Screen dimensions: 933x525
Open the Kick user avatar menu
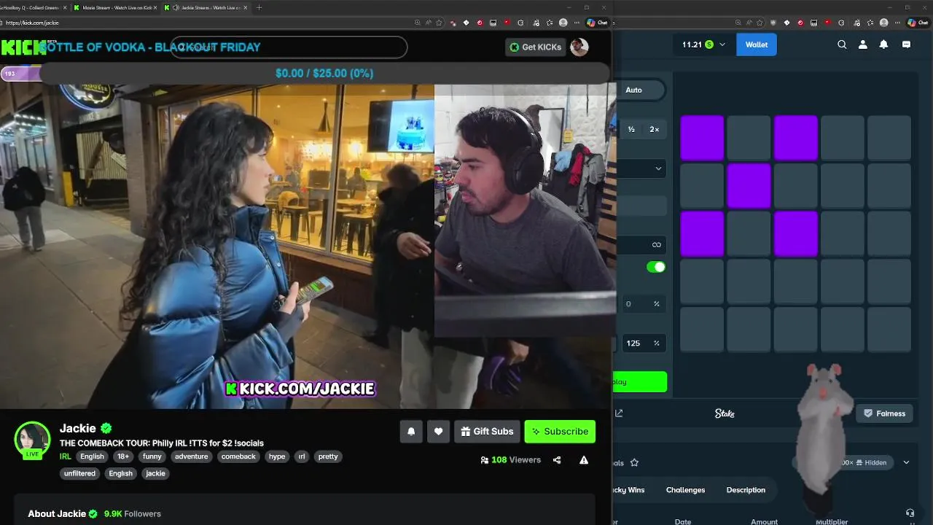click(579, 47)
